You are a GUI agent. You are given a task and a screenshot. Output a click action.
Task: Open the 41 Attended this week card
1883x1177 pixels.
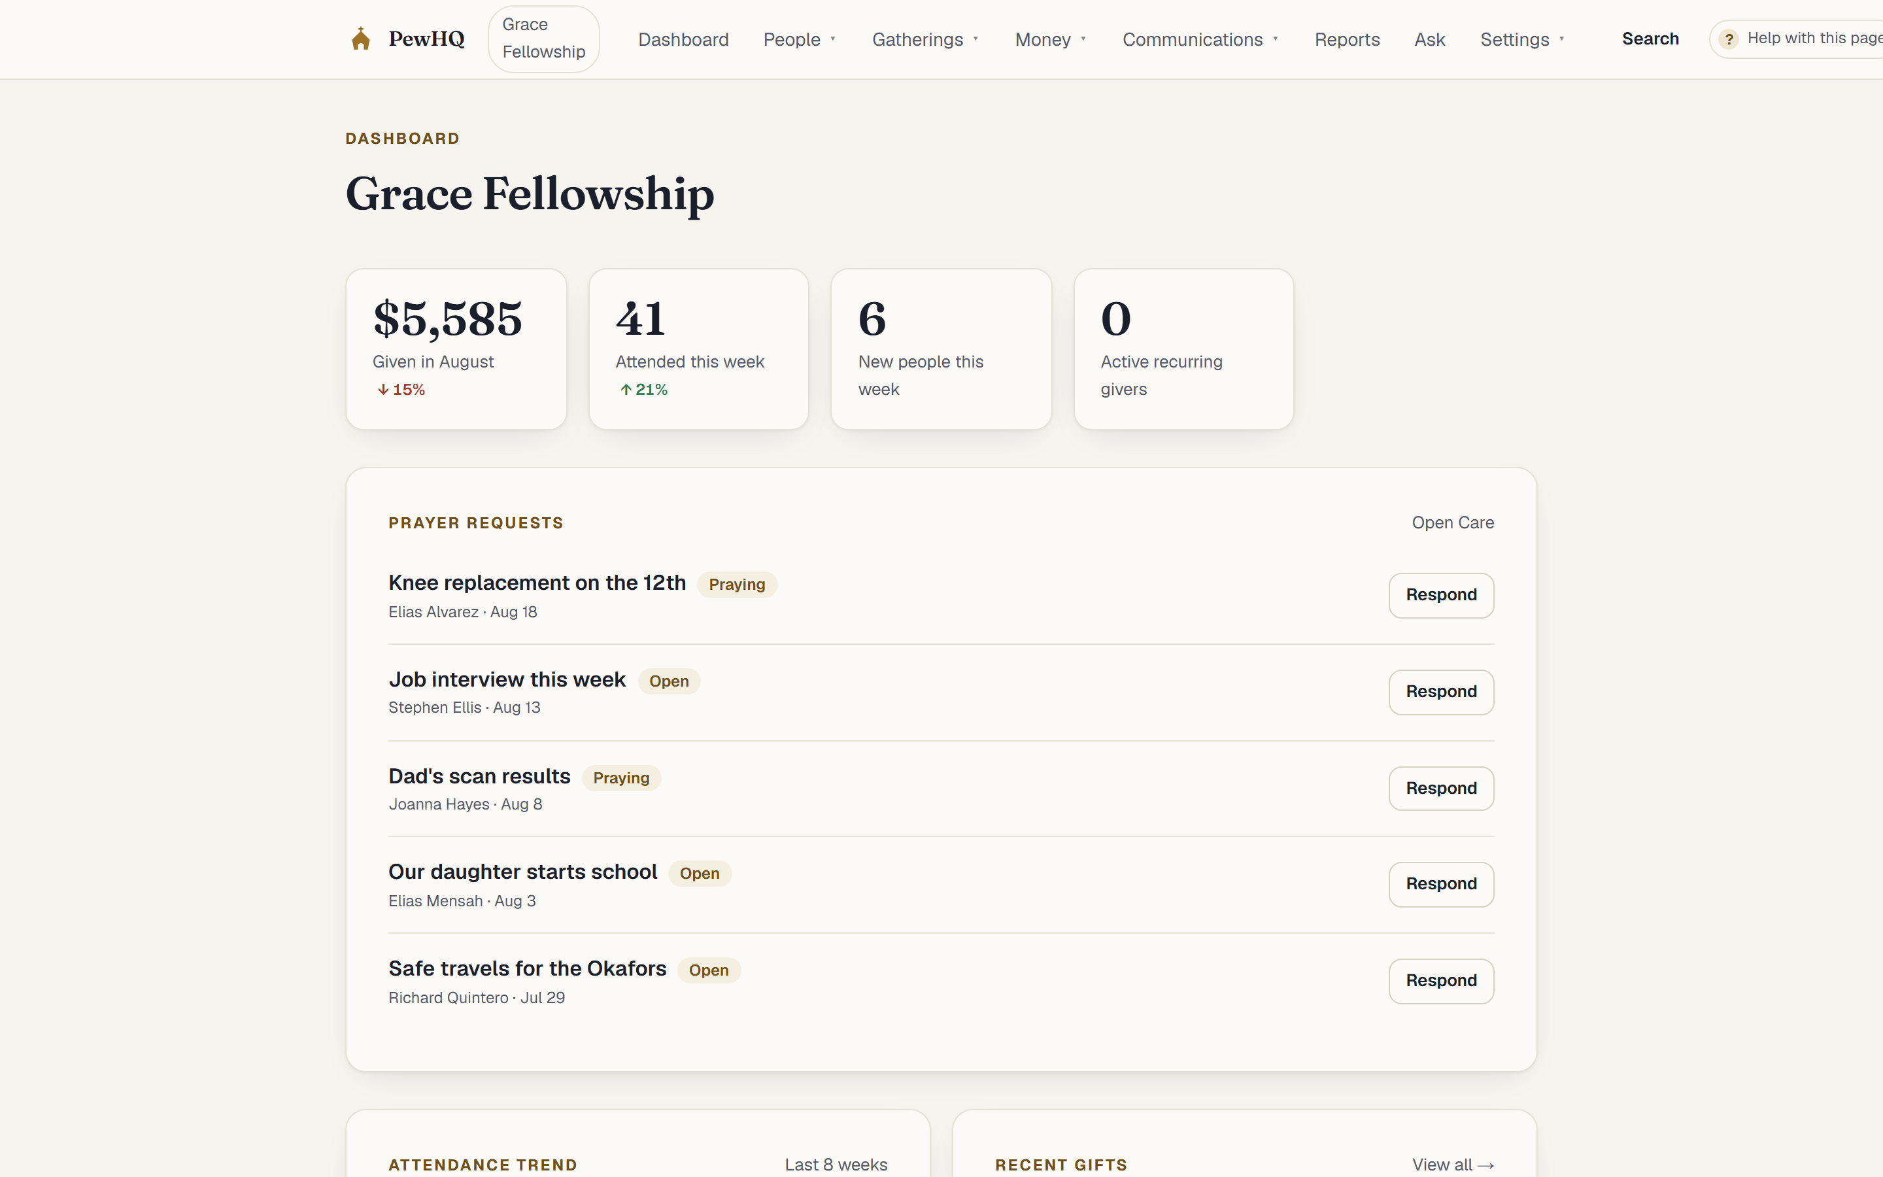click(699, 349)
